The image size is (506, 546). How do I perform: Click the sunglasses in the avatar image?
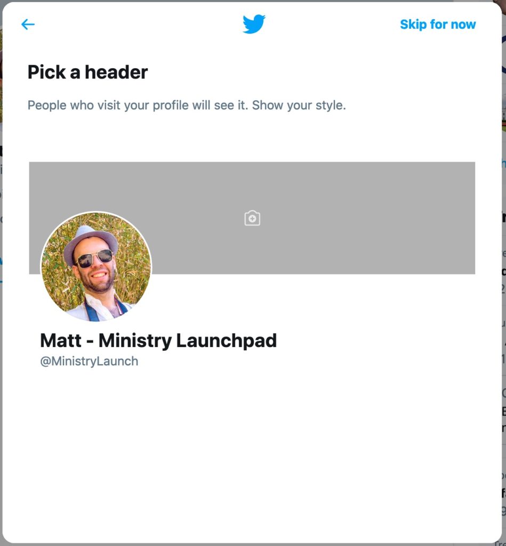click(x=95, y=259)
